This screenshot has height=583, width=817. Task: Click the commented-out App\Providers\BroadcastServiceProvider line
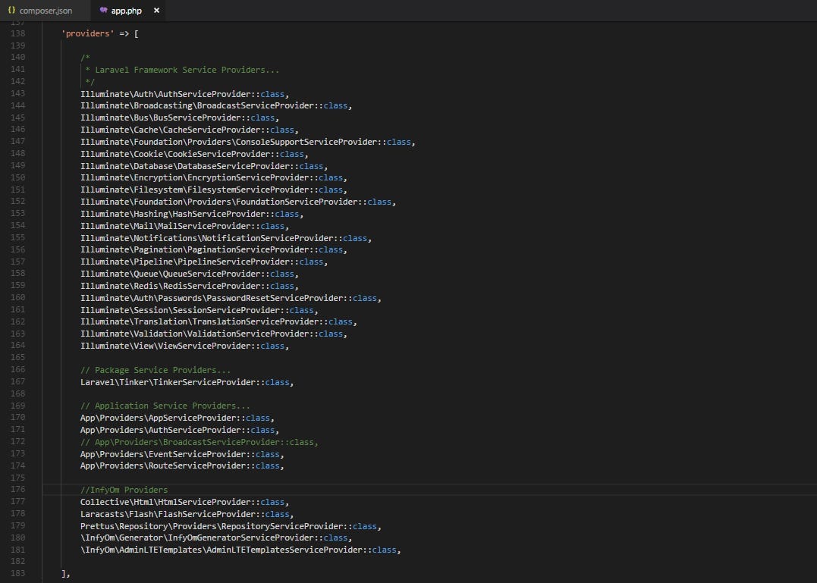click(x=199, y=443)
